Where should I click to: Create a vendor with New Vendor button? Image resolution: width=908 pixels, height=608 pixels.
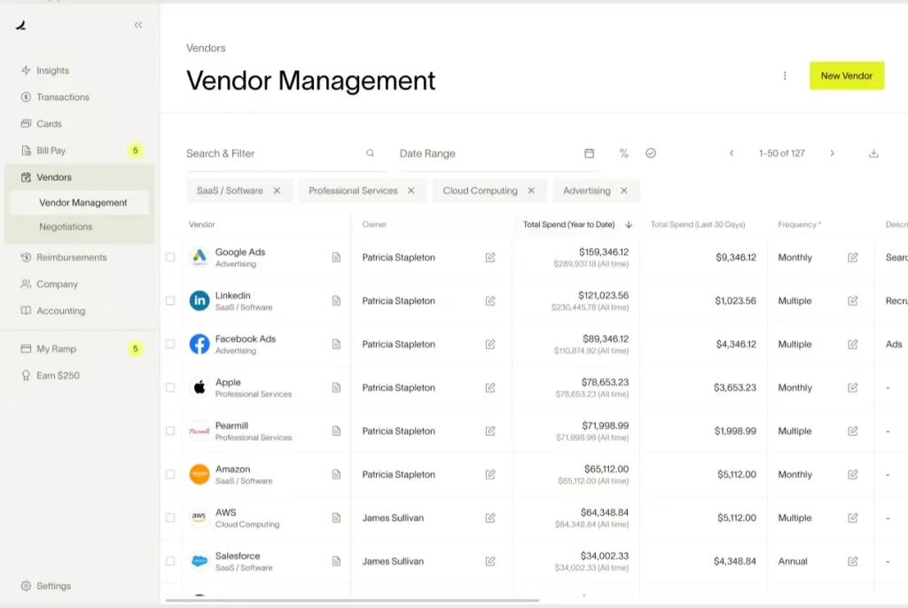point(846,75)
